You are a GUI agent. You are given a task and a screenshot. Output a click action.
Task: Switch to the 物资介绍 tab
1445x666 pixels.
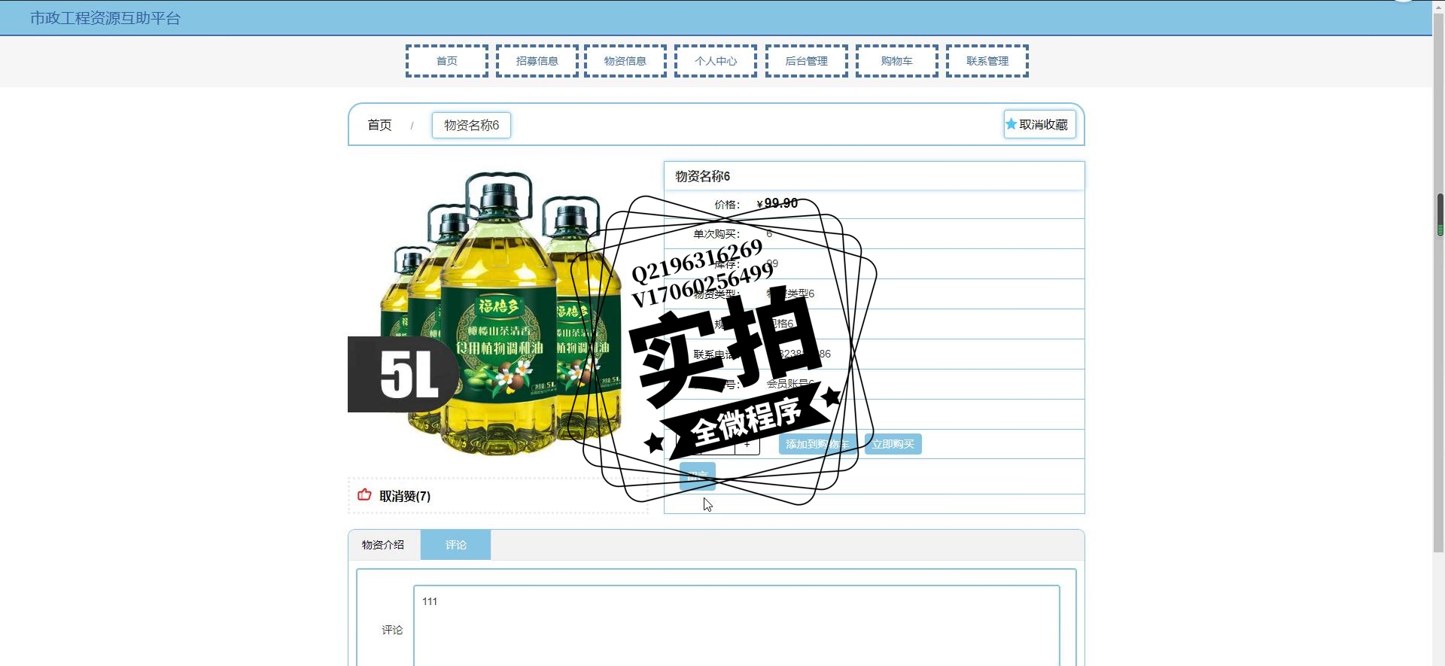383,545
